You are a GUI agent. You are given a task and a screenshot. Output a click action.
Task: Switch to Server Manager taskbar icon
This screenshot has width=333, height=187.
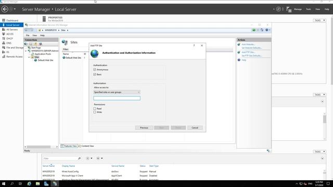(x=46, y=183)
